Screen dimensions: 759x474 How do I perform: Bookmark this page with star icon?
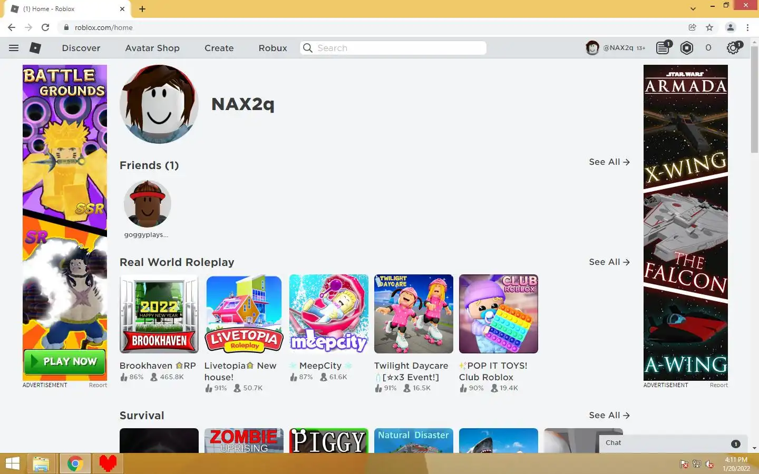709,27
